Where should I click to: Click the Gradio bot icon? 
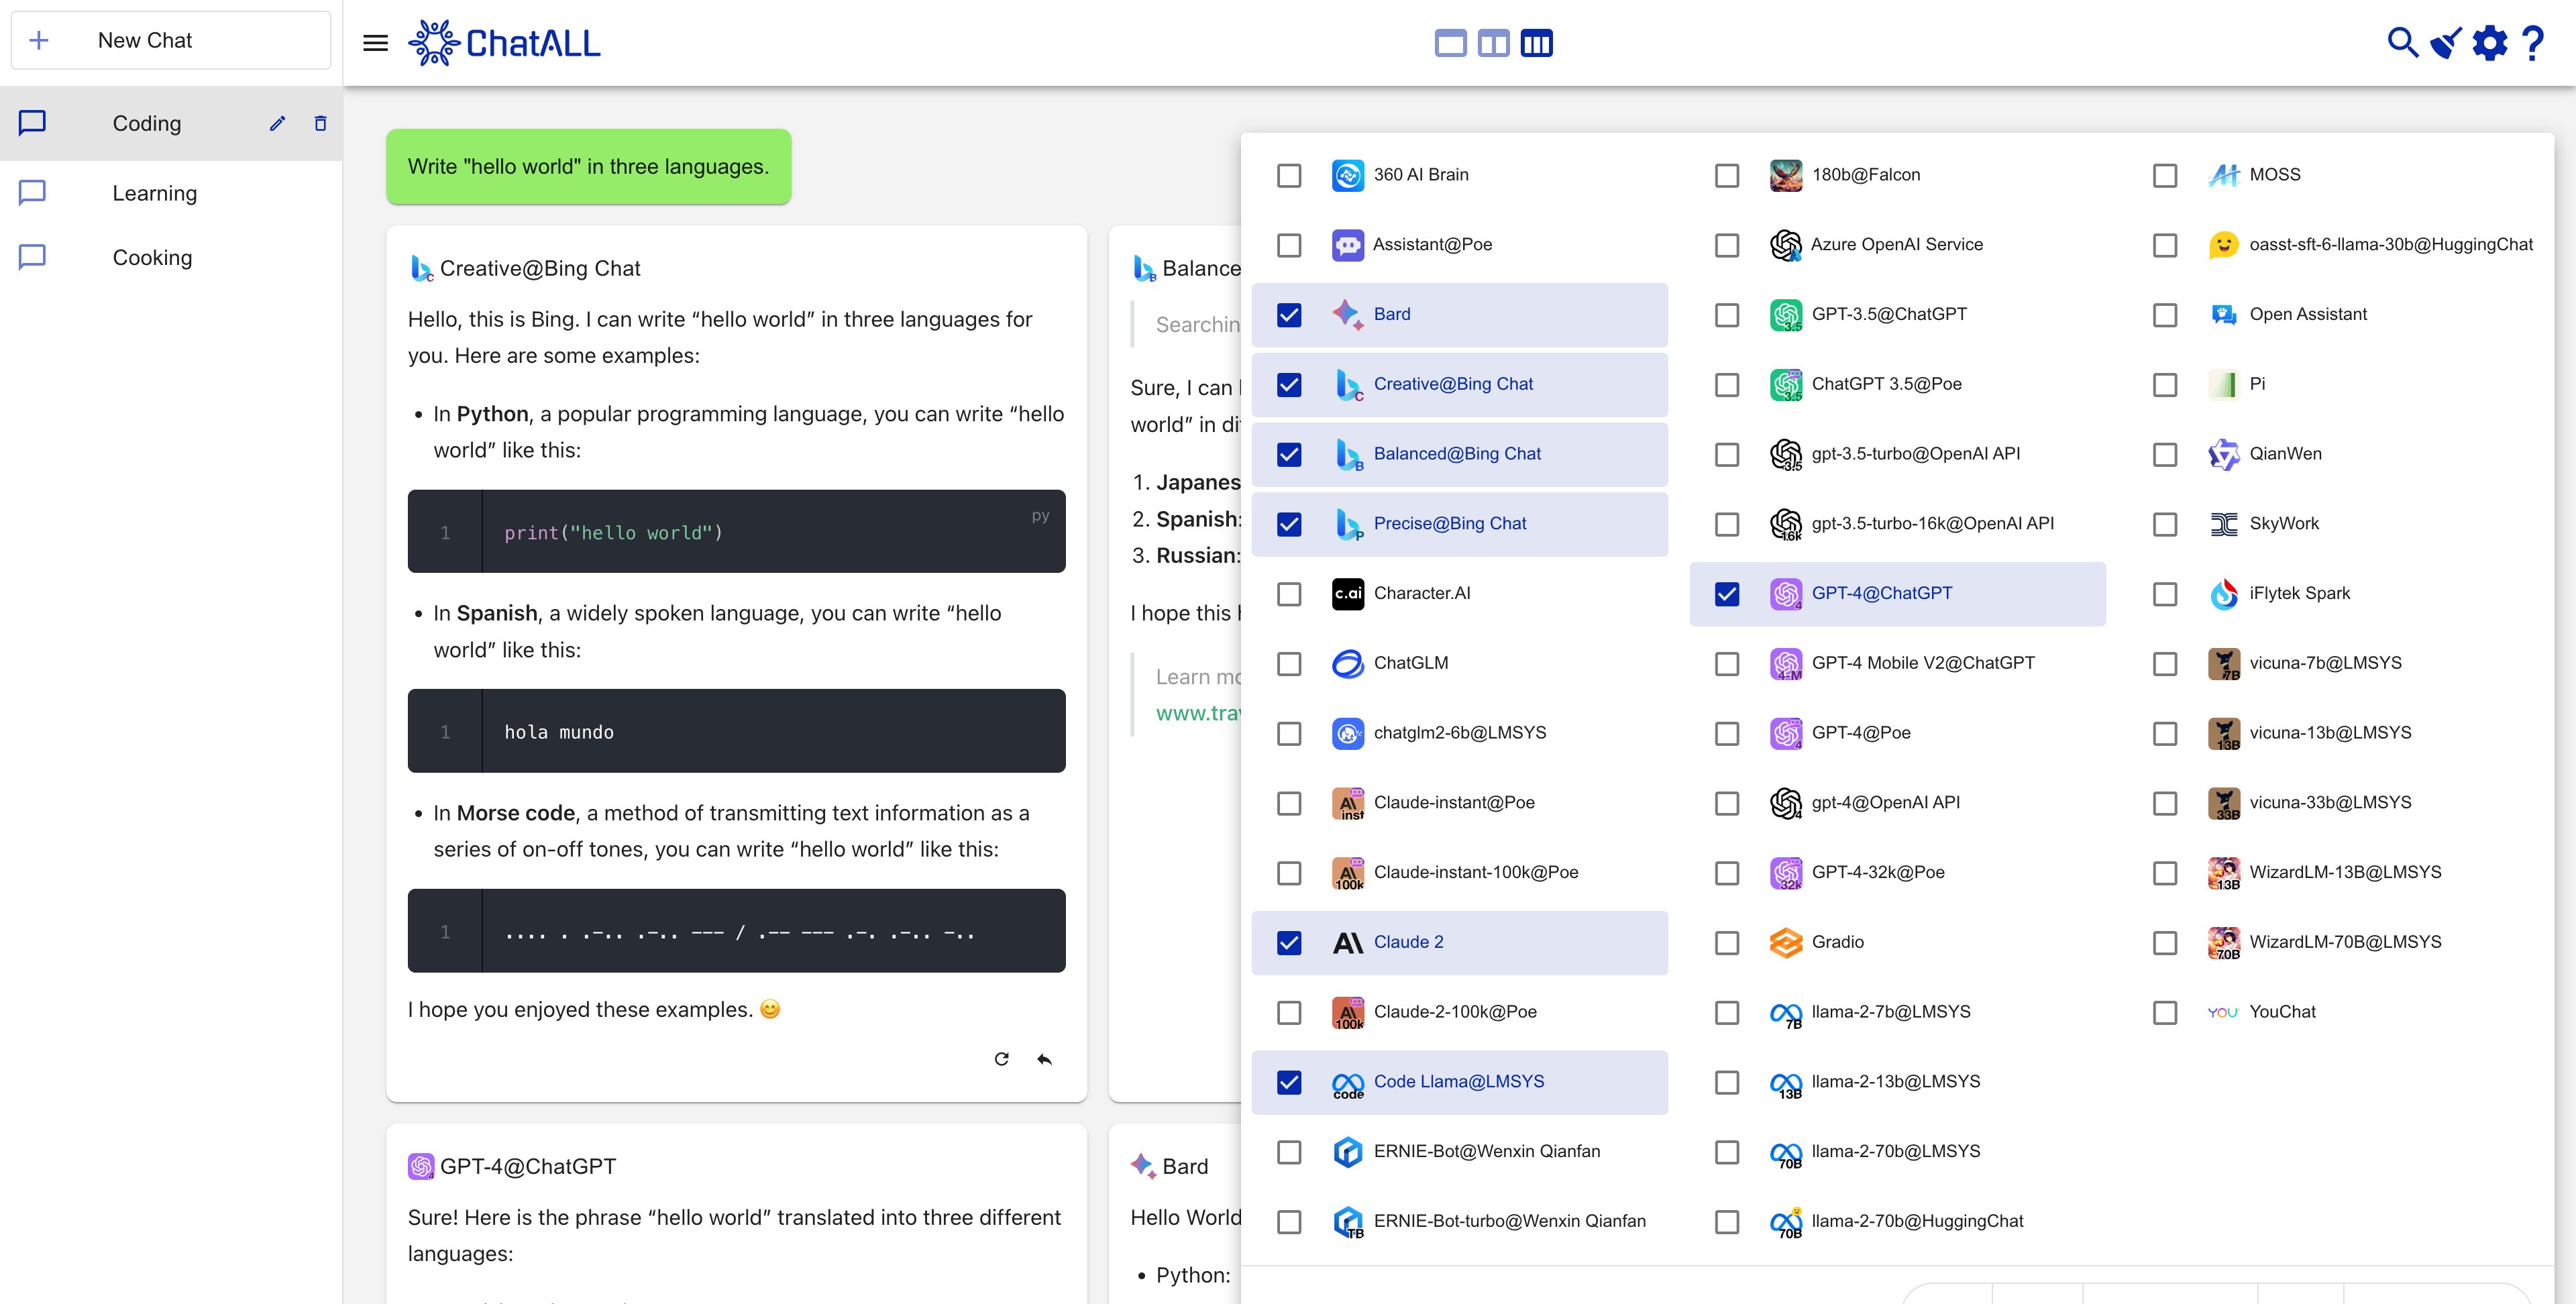click(1786, 943)
